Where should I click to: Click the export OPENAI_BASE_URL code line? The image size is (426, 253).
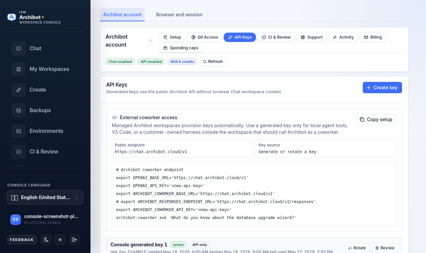(182, 178)
